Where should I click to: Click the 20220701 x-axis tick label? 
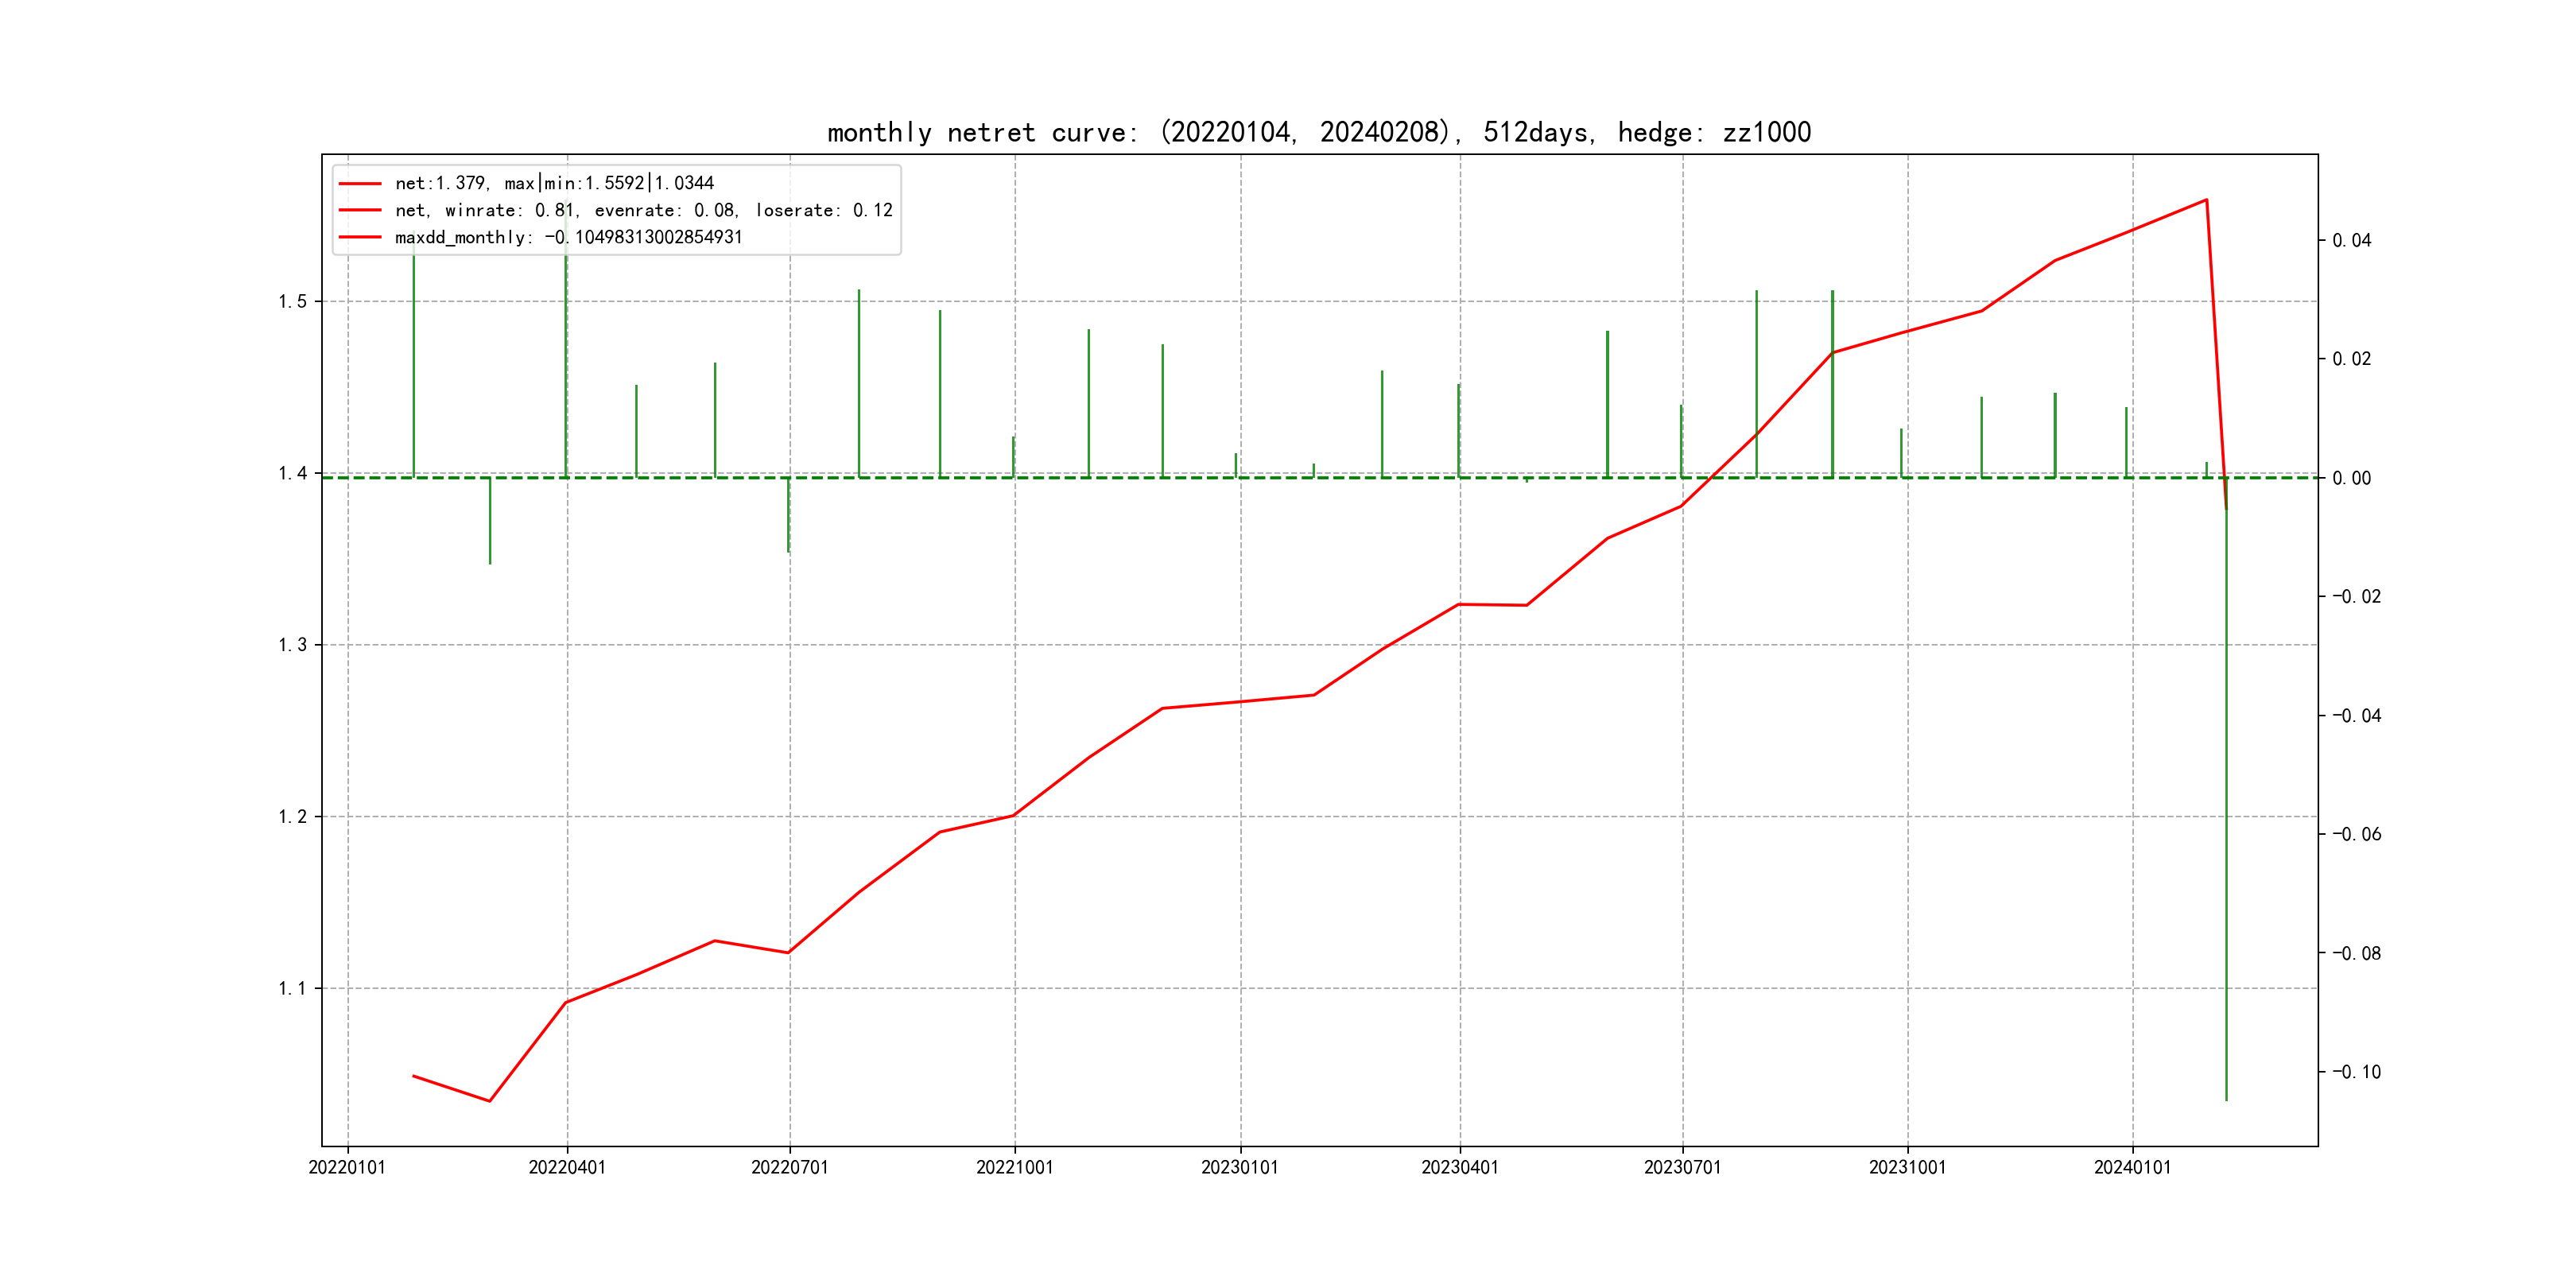[790, 1167]
